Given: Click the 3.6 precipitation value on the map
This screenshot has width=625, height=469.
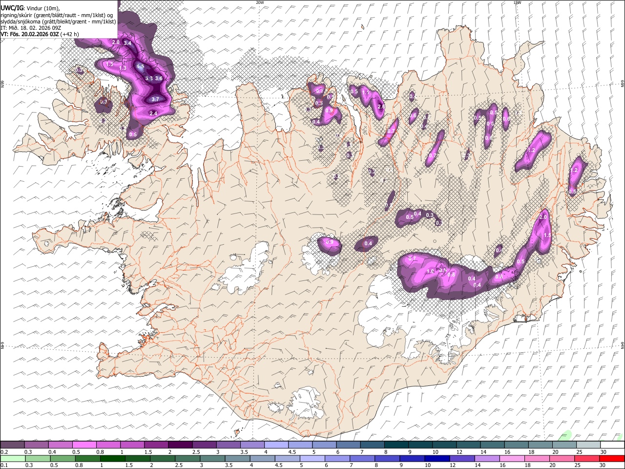Looking at the screenshot, I should pos(159,78).
